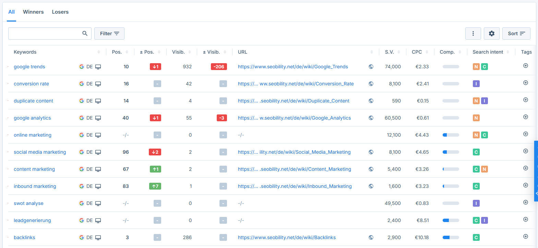Click competition bar for online marketing
538x248 pixels.
click(451, 135)
